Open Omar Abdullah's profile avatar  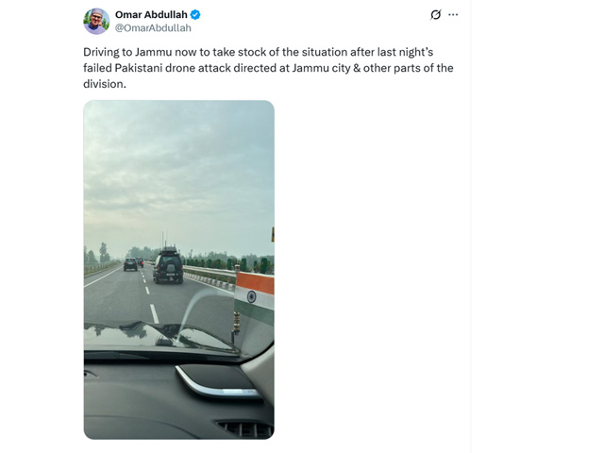pyautogui.click(x=96, y=21)
